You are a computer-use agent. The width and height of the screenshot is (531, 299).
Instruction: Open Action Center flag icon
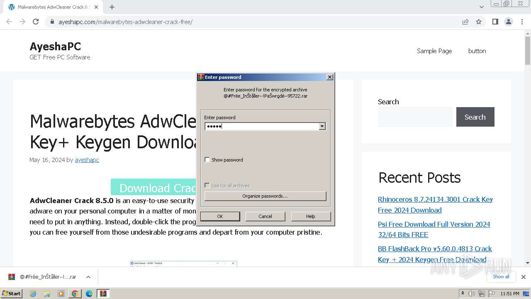click(491, 294)
